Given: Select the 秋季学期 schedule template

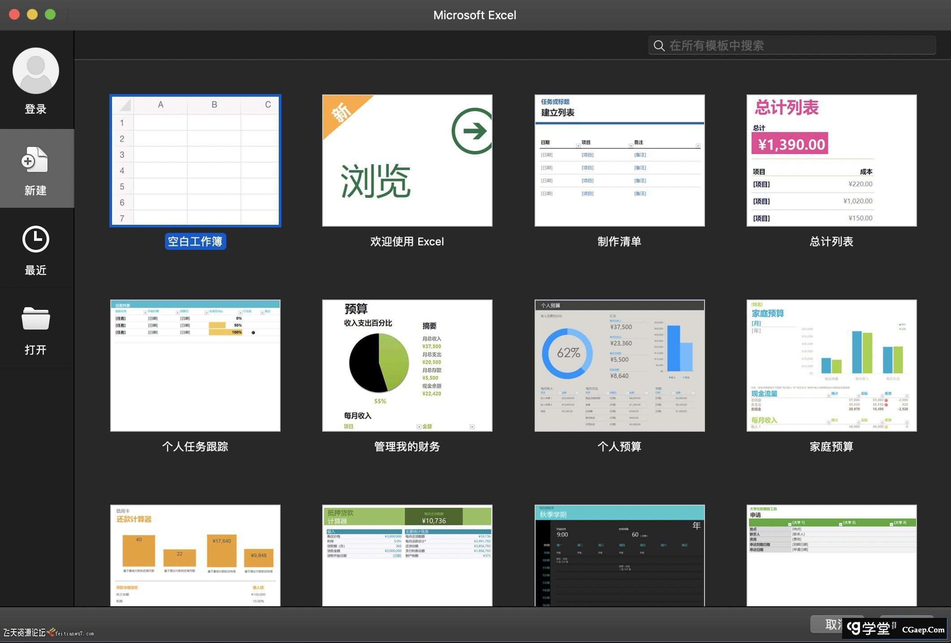Looking at the screenshot, I should pyautogui.click(x=619, y=555).
